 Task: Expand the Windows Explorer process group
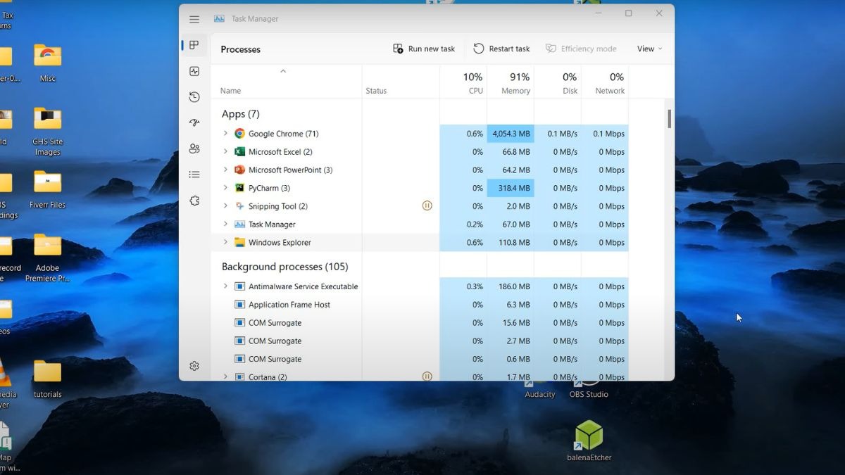(x=225, y=242)
